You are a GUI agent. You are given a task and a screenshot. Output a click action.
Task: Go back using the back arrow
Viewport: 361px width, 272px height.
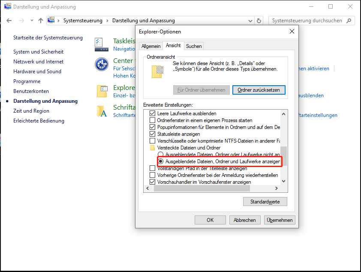pos(9,21)
